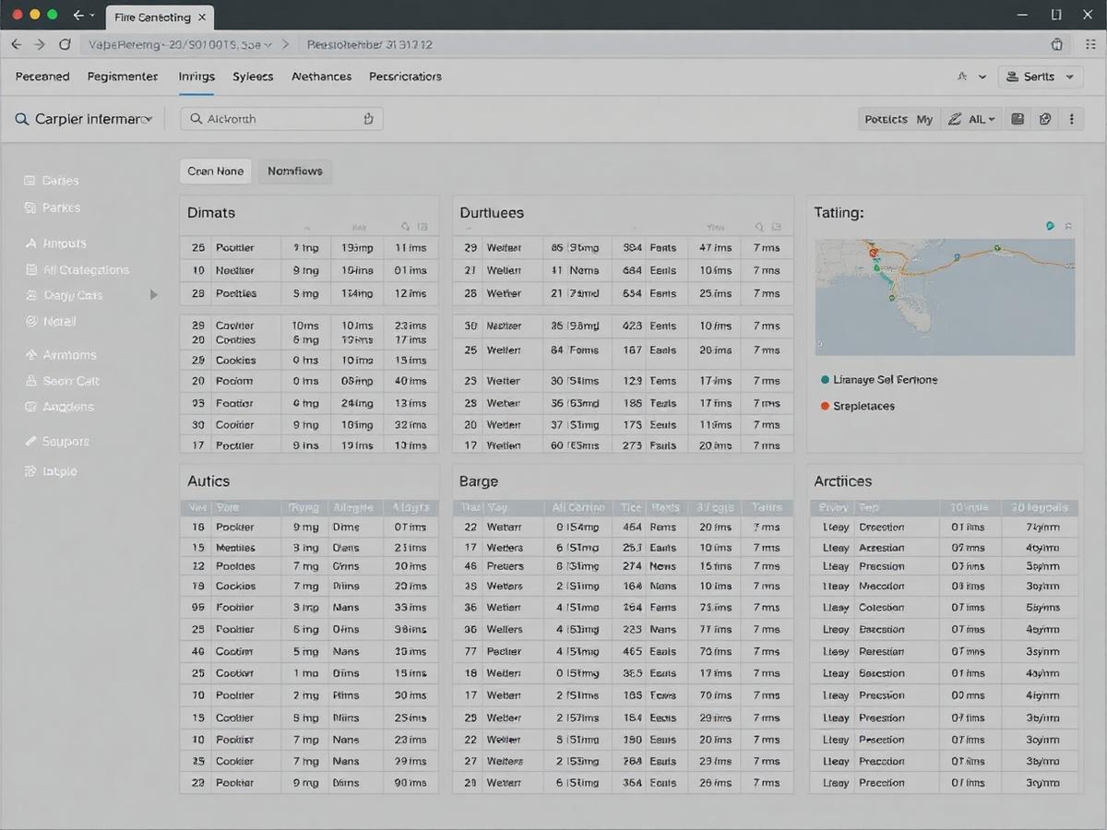Click the Seen Calt sidebar icon
This screenshot has height=830, width=1107.
30,381
